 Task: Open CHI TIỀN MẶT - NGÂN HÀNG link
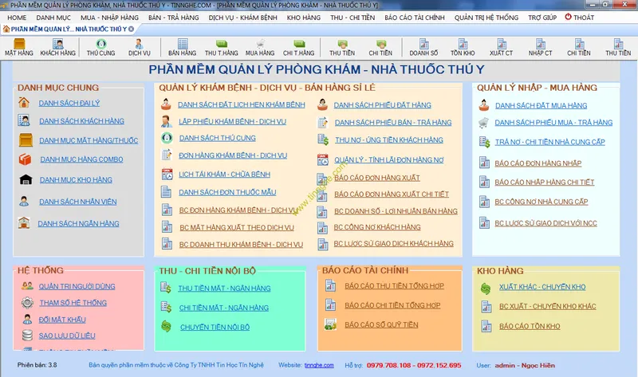point(224,308)
